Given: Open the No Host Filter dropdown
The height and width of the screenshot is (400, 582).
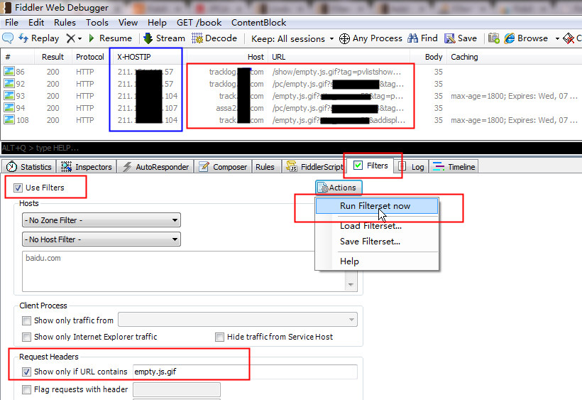Looking at the screenshot, I should coord(101,239).
